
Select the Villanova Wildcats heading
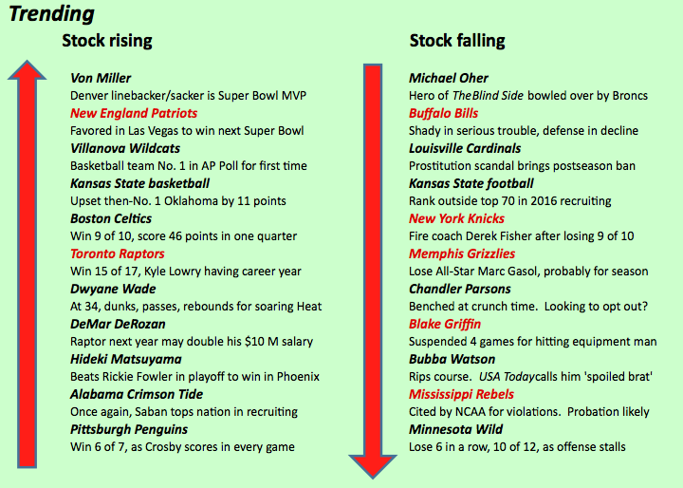tap(125, 148)
